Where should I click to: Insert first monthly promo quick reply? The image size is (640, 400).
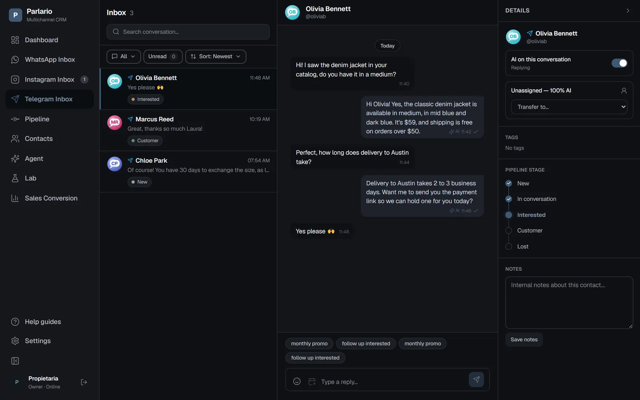309,344
